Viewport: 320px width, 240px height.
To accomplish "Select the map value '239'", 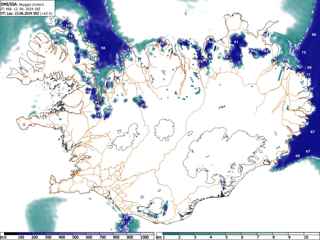I will tap(286, 60).
